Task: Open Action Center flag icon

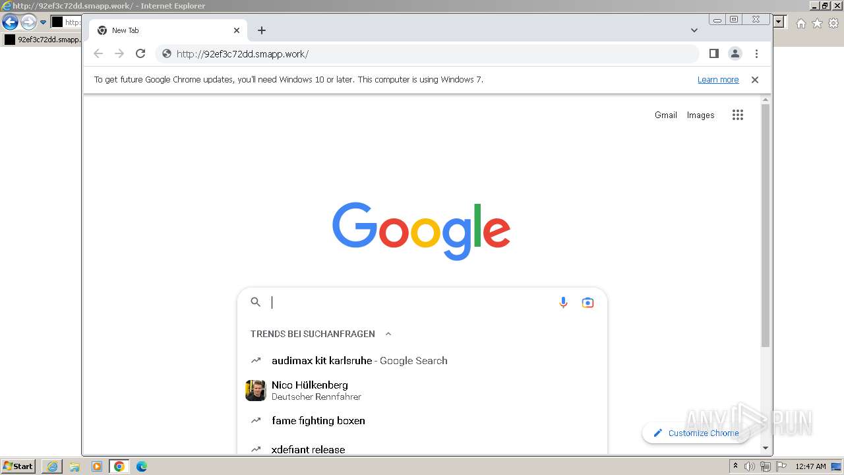Action: pos(781,466)
